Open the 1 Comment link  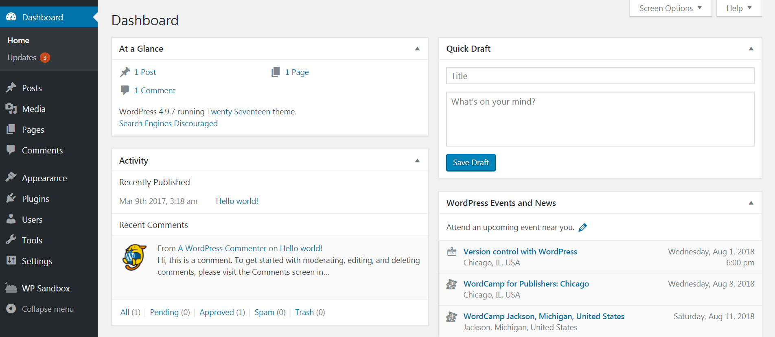point(155,90)
